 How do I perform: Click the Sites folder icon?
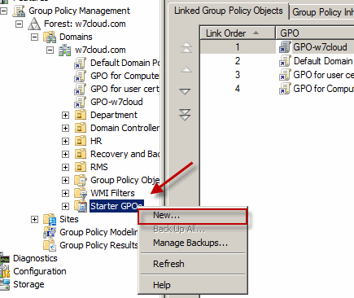pyautogui.click(x=50, y=219)
